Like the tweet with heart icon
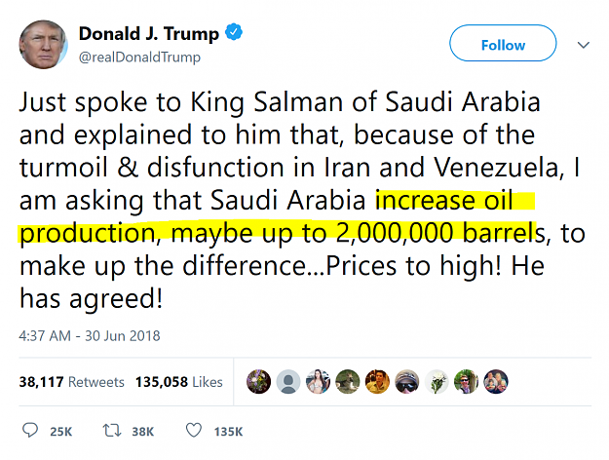609x460 pixels. pyautogui.click(x=194, y=431)
